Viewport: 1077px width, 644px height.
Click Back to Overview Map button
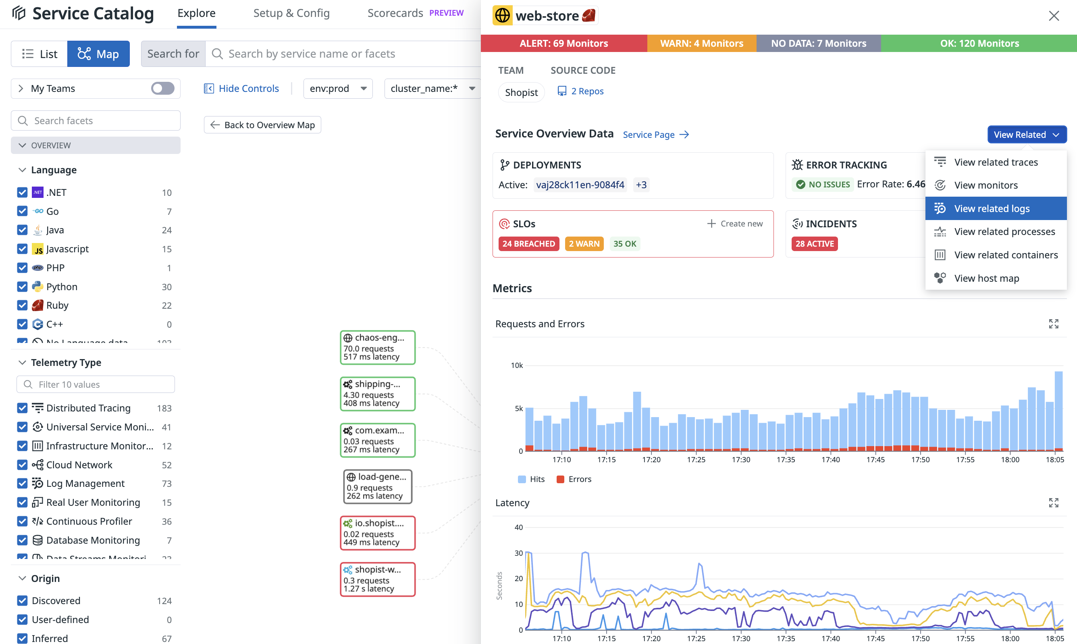pyautogui.click(x=262, y=125)
